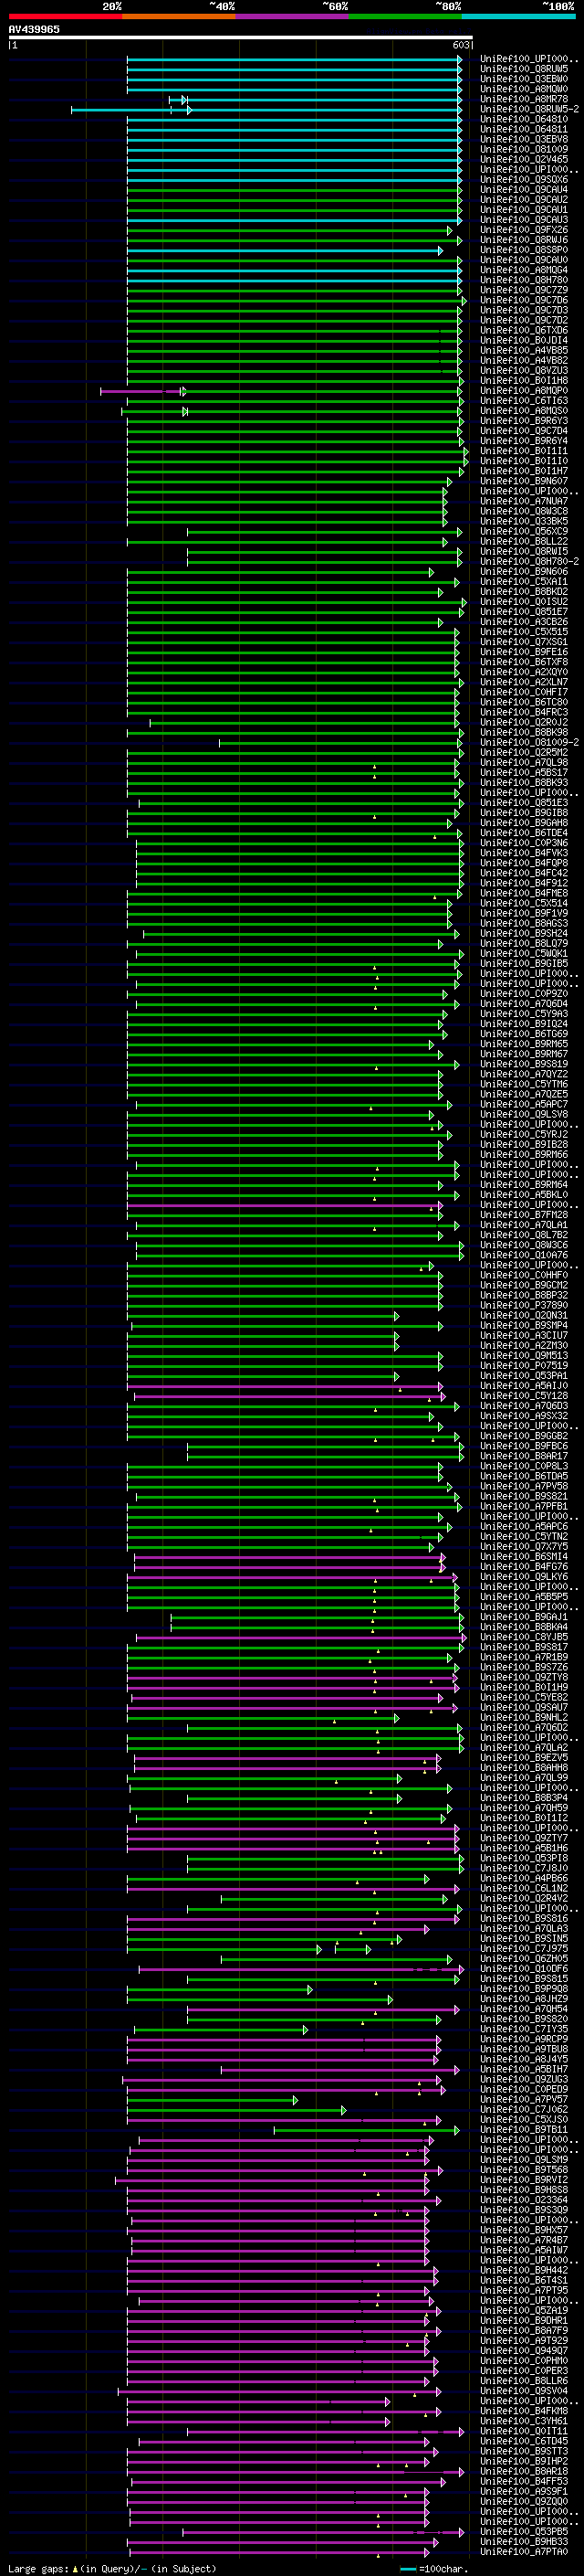Click the green ~80% legend color bar
The image size is (584, 2576).
click(405, 16)
